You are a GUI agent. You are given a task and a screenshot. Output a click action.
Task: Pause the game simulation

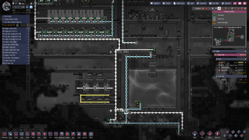coord(14,7)
